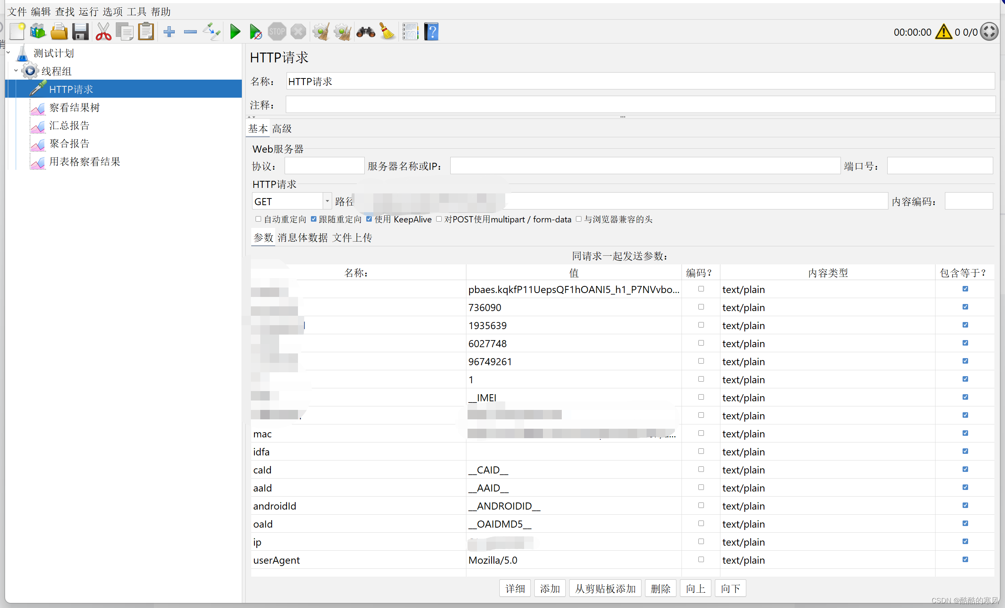Click the Save test plan floppy icon

80,32
